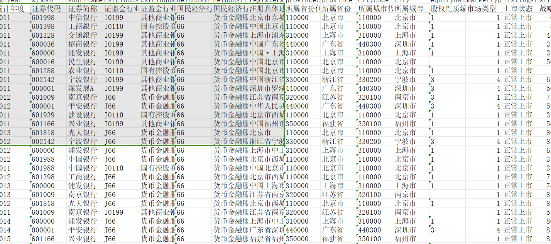Click 北京市东城 address cell in 中信银行 row
This screenshot has width=551, height=244.
266,17
